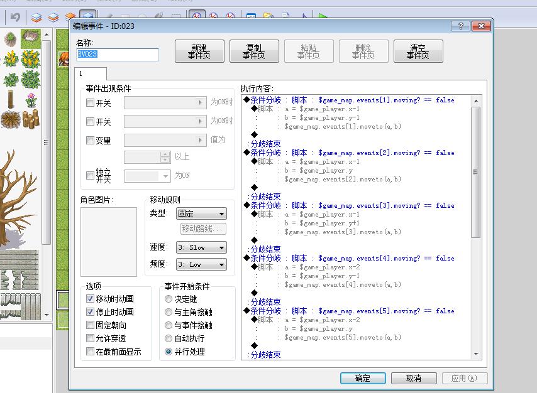Viewport: 537px width, 393px height.
Task: Select the second map layer icon
Action: tap(53, 17)
